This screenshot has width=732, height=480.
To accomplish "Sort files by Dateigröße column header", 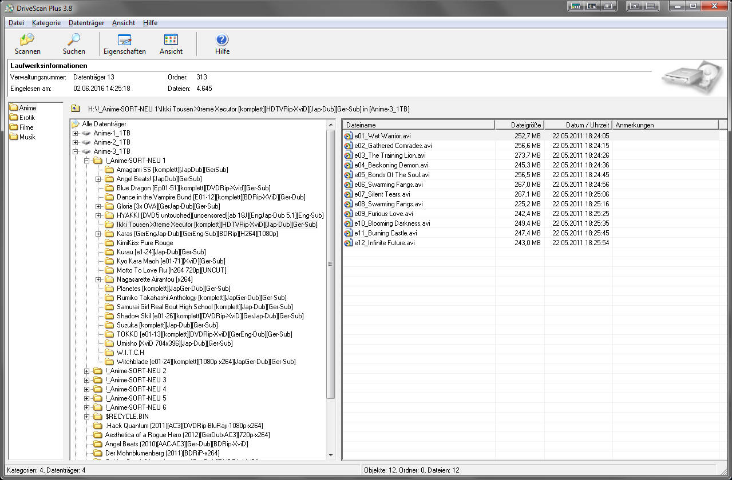I will 519,125.
